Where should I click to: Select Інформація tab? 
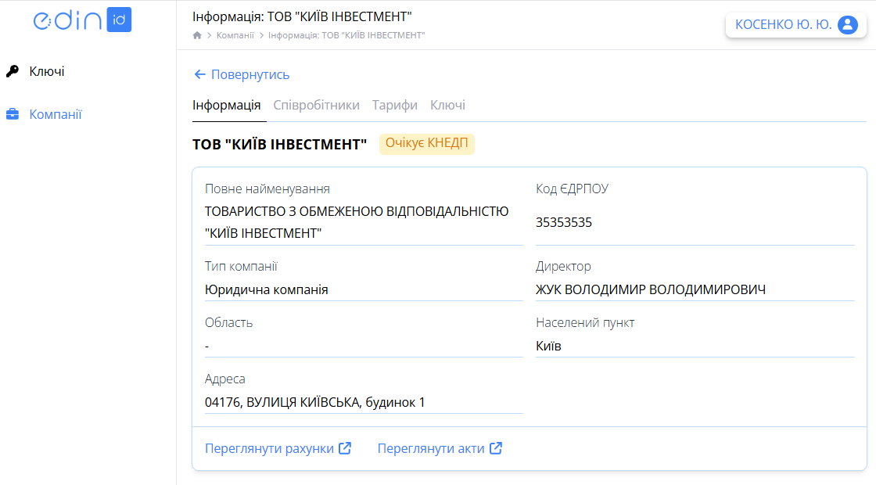[x=228, y=105]
